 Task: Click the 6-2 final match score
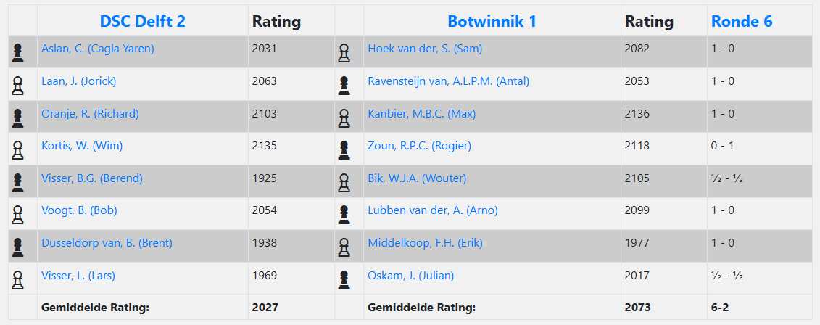(721, 308)
